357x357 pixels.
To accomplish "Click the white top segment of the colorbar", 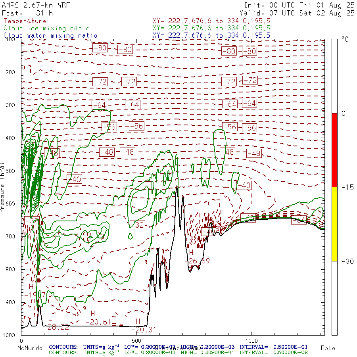I will coord(334,76).
